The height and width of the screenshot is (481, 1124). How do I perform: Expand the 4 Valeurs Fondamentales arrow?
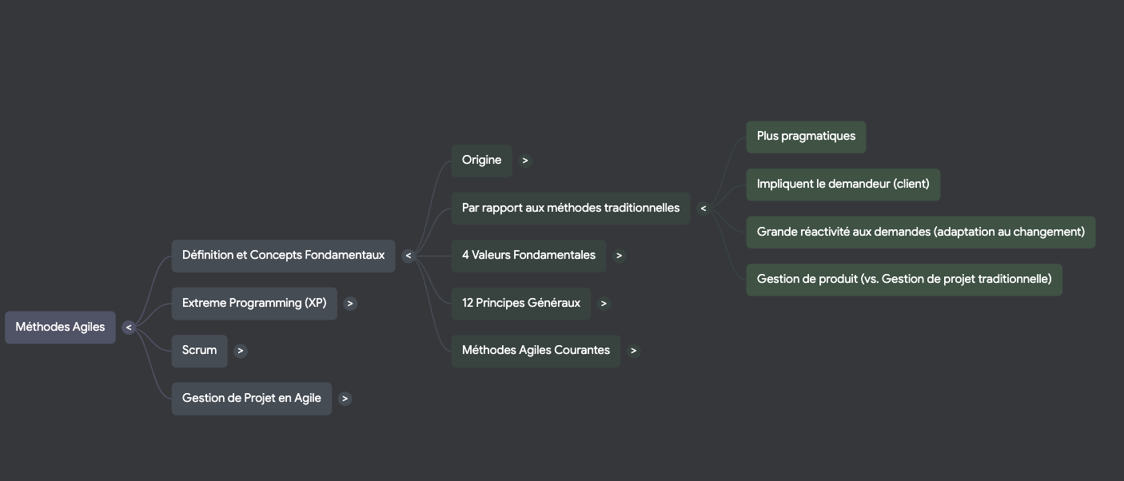pos(619,256)
